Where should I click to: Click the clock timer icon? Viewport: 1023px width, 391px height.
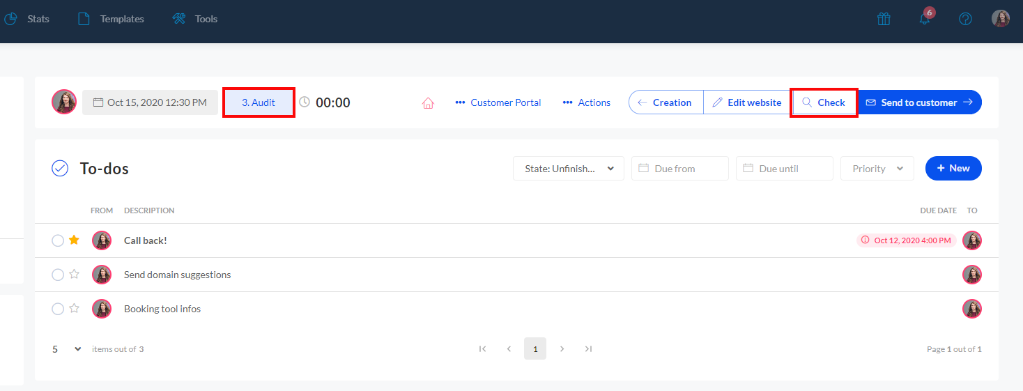[305, 102]
